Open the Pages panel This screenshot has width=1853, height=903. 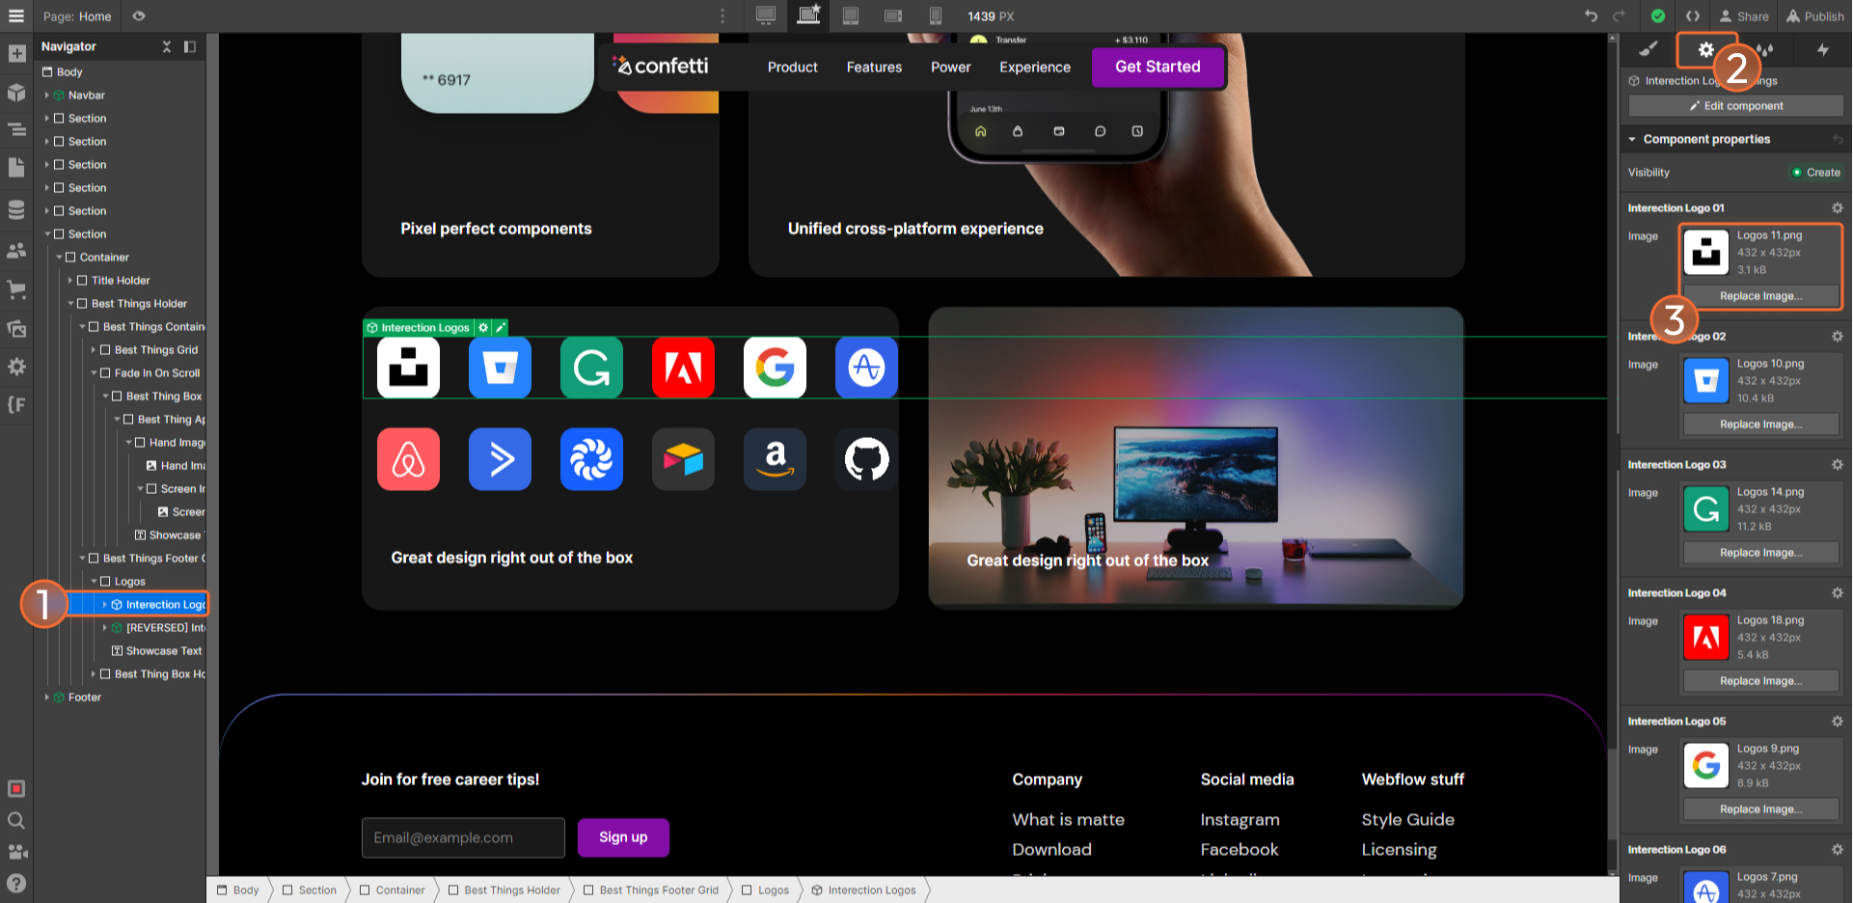pyautogui.click(x=16, y=167)
